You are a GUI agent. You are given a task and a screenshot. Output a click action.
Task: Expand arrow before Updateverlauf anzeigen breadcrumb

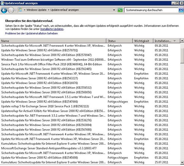pyautogui.click(x=49, y=10)
